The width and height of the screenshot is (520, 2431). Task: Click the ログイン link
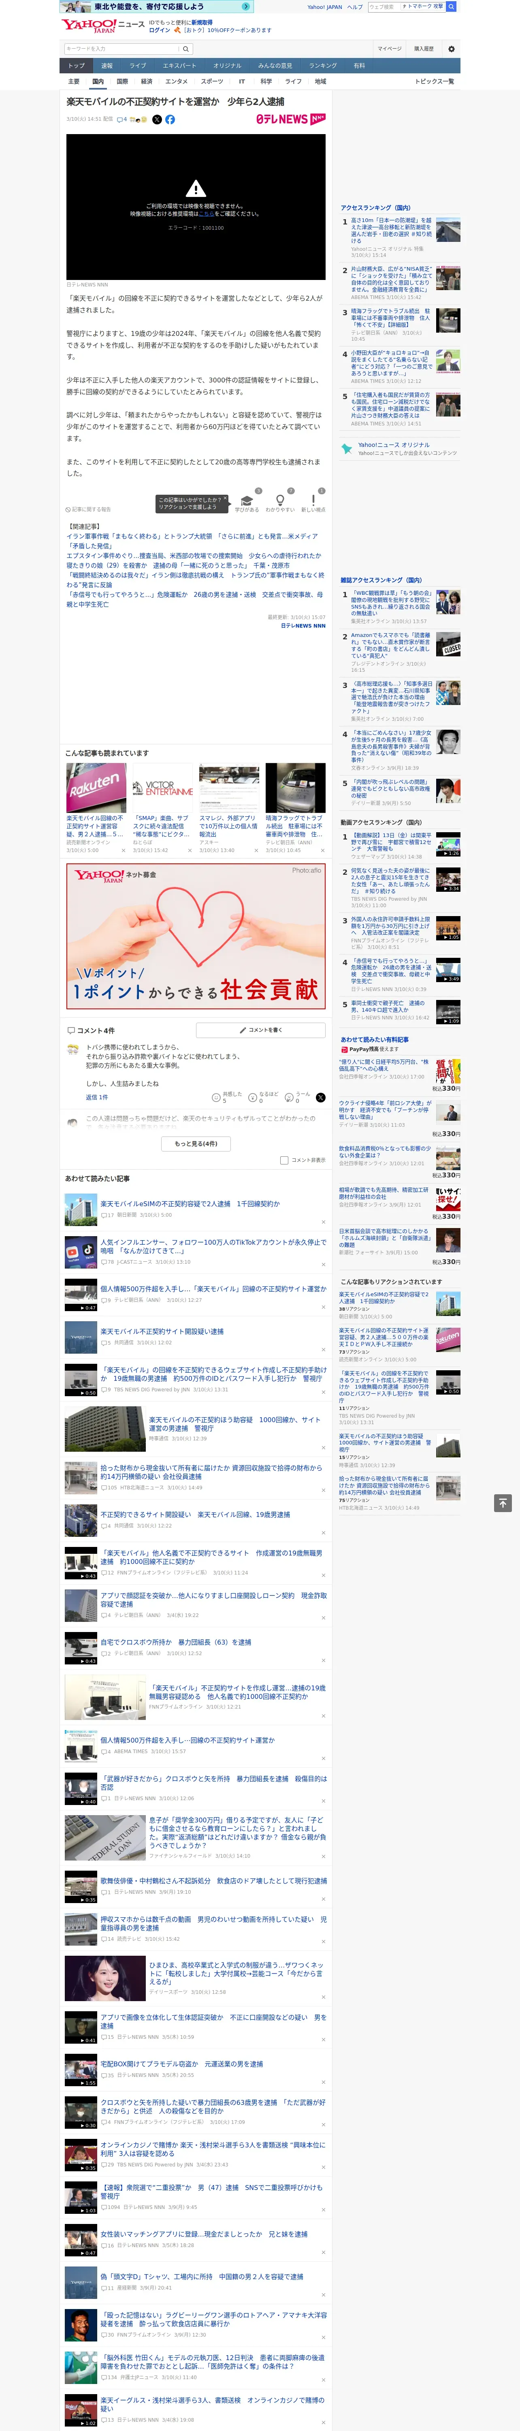pos(160,30)
